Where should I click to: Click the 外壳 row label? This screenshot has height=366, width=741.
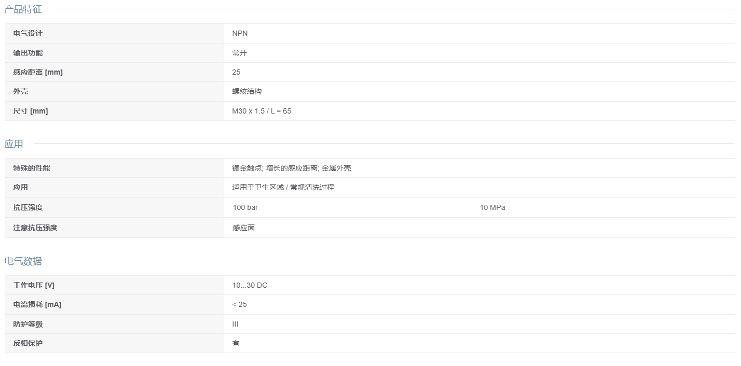20,91
